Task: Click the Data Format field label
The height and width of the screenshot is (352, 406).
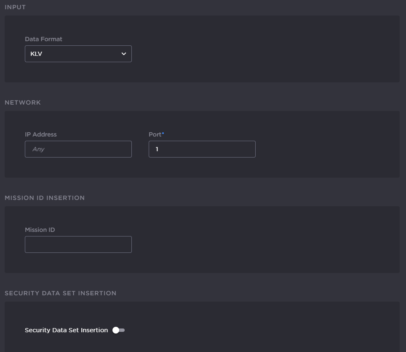Action: pos(43,39)
